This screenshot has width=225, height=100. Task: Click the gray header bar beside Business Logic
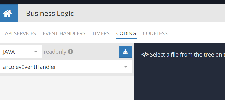(149, 13)
